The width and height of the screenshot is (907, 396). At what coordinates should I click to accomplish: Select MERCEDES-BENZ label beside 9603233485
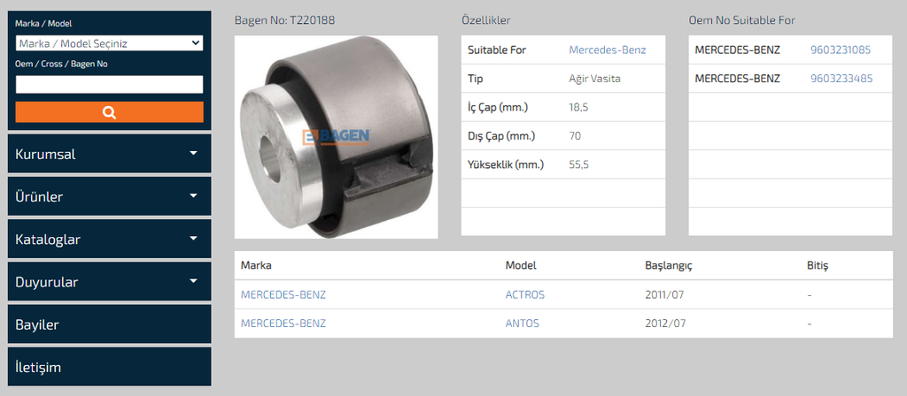[738, 79]
